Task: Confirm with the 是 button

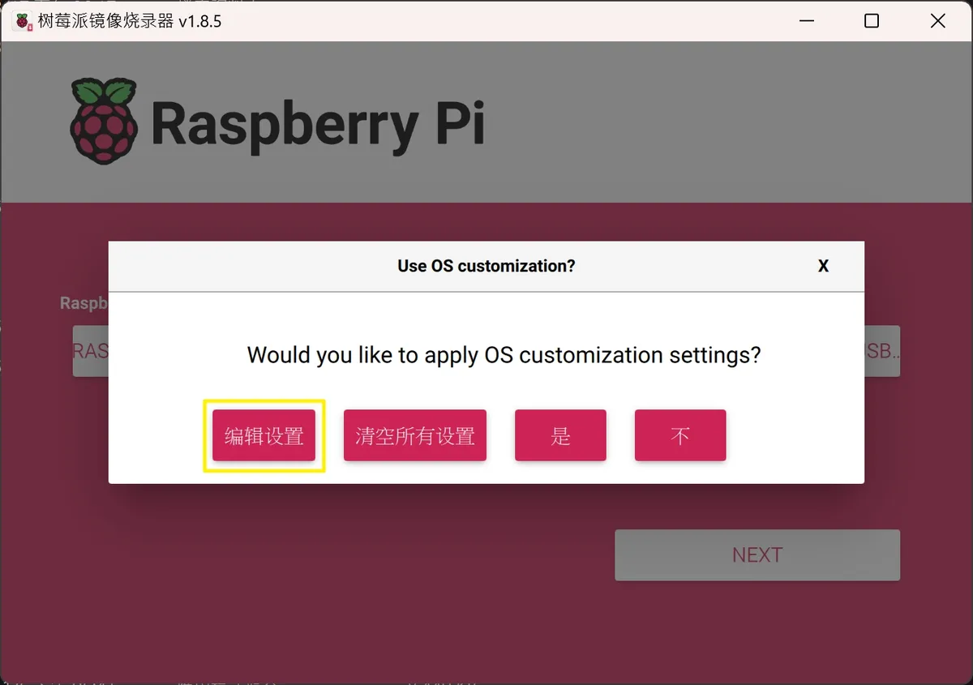Action: 560,435
